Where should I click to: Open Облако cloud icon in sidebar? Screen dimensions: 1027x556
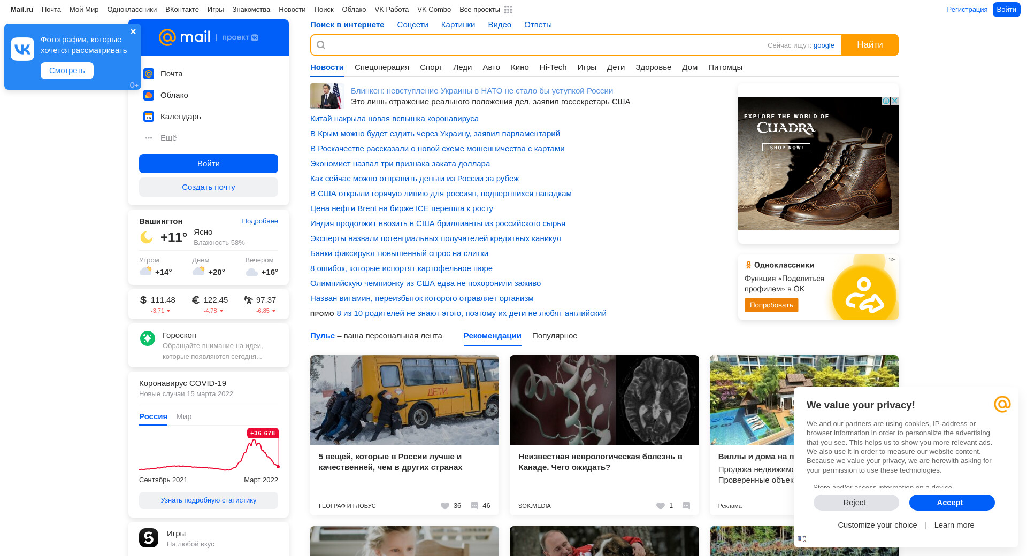[149, 95]
